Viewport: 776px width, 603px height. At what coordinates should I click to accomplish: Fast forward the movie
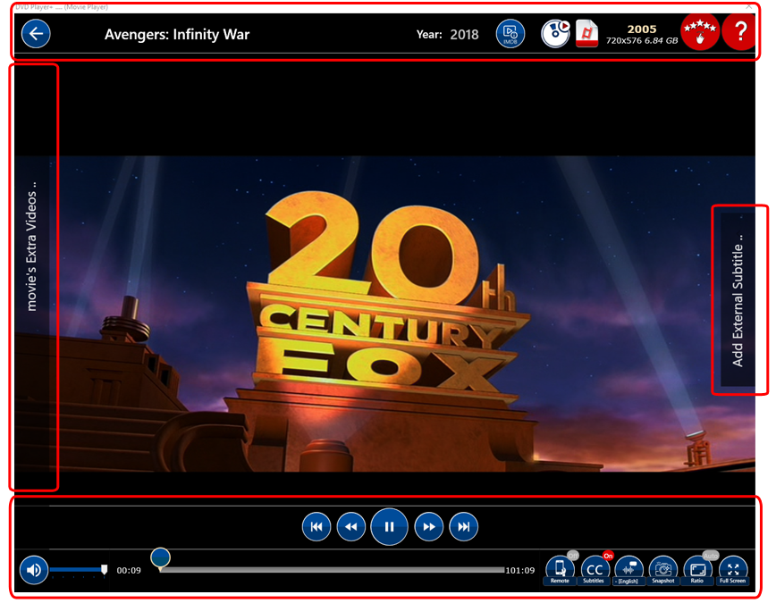428,527
